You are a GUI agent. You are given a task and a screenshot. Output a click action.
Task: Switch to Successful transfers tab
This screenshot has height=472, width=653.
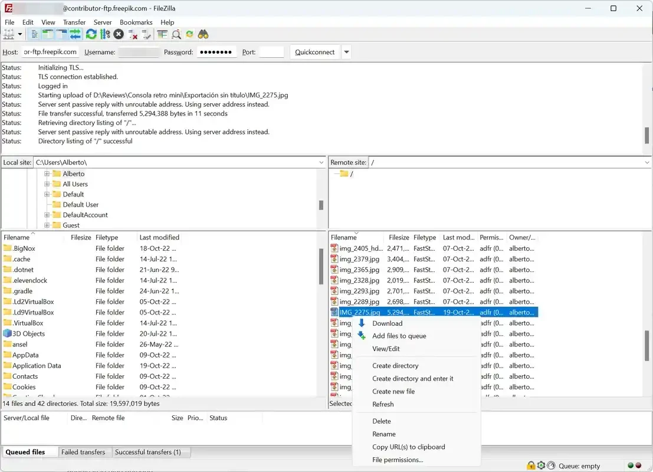click(x=148, y=452)
